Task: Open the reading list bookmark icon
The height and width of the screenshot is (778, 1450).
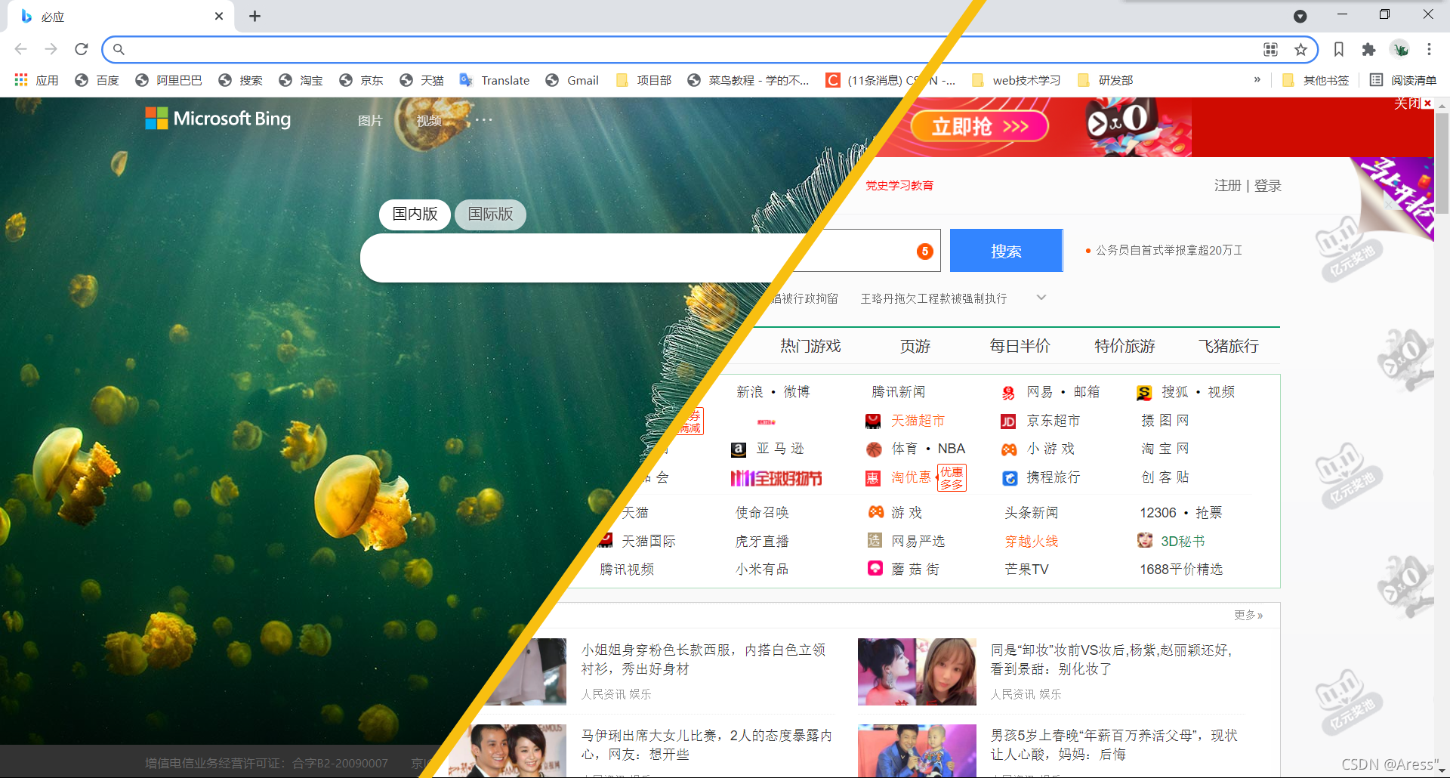Action: click(1339, 49)
